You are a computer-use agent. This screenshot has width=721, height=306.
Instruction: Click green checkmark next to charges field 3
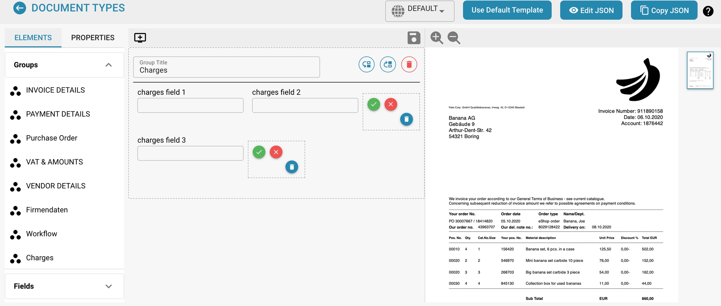pyautogui.click(x=259, y=152)
